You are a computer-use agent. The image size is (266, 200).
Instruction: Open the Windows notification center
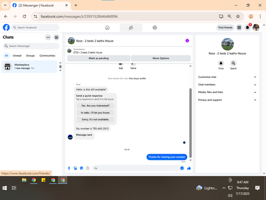[x=257, y=188]
